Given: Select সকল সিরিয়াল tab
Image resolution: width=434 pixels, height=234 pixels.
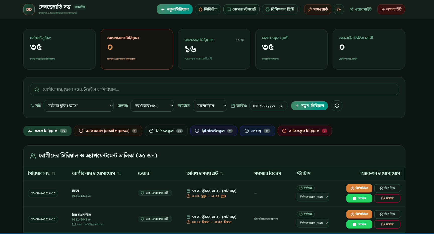Looking at the screenshot, I should (x=47, y=131).
